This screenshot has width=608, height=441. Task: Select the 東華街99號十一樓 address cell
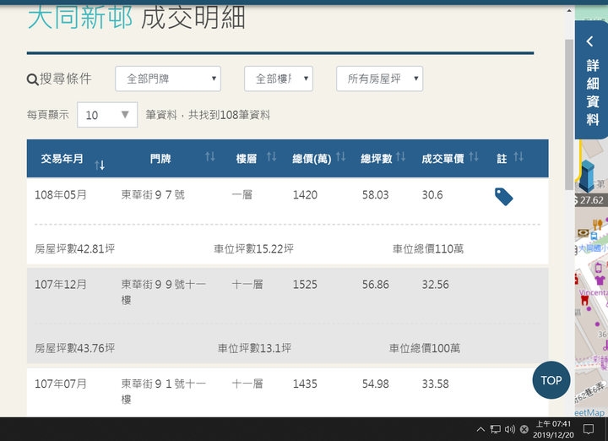[x=163, y=292]
